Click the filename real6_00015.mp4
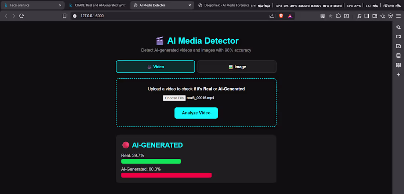The height and width of the screenshot is (194, 404). tap(200, 98)
